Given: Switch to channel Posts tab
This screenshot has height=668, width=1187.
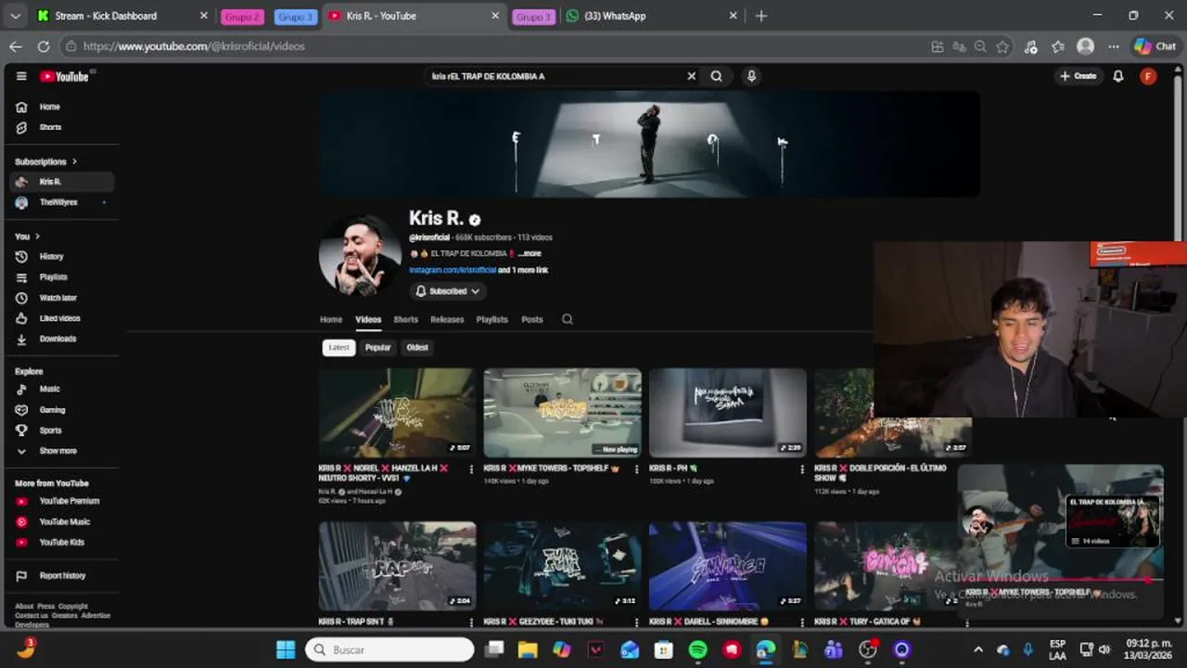Looking at the screenshot, I should pyautogui.click(x=532, y=319).
